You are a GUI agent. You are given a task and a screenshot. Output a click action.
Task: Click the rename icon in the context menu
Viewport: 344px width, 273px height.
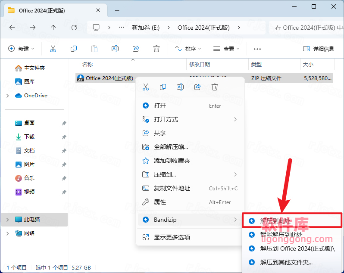[180, 87]
